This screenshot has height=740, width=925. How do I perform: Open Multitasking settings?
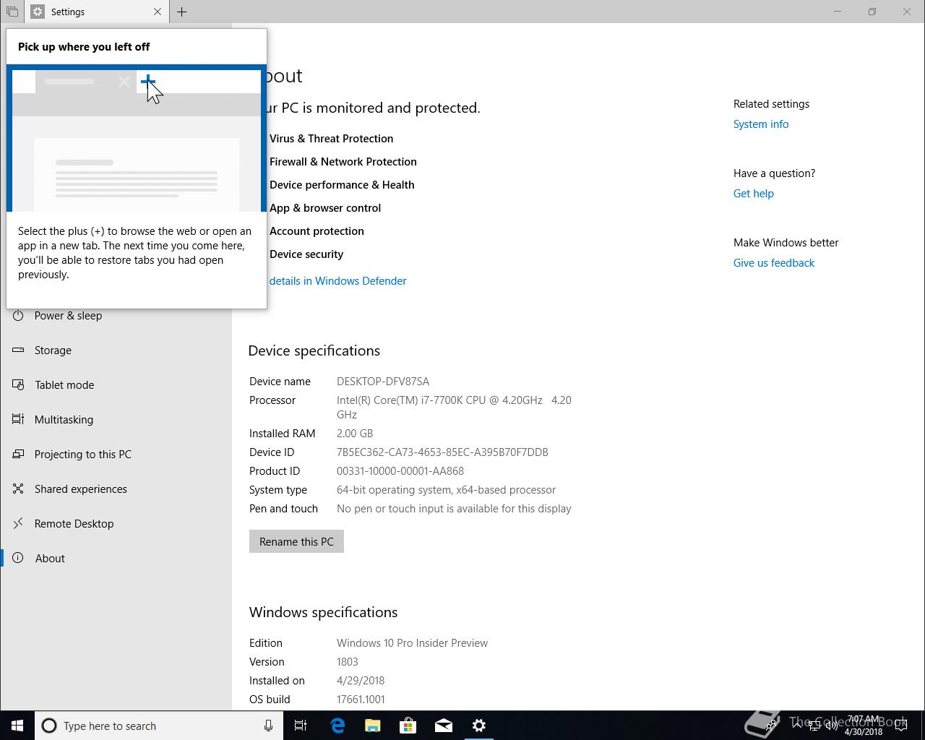pos(64,419)
